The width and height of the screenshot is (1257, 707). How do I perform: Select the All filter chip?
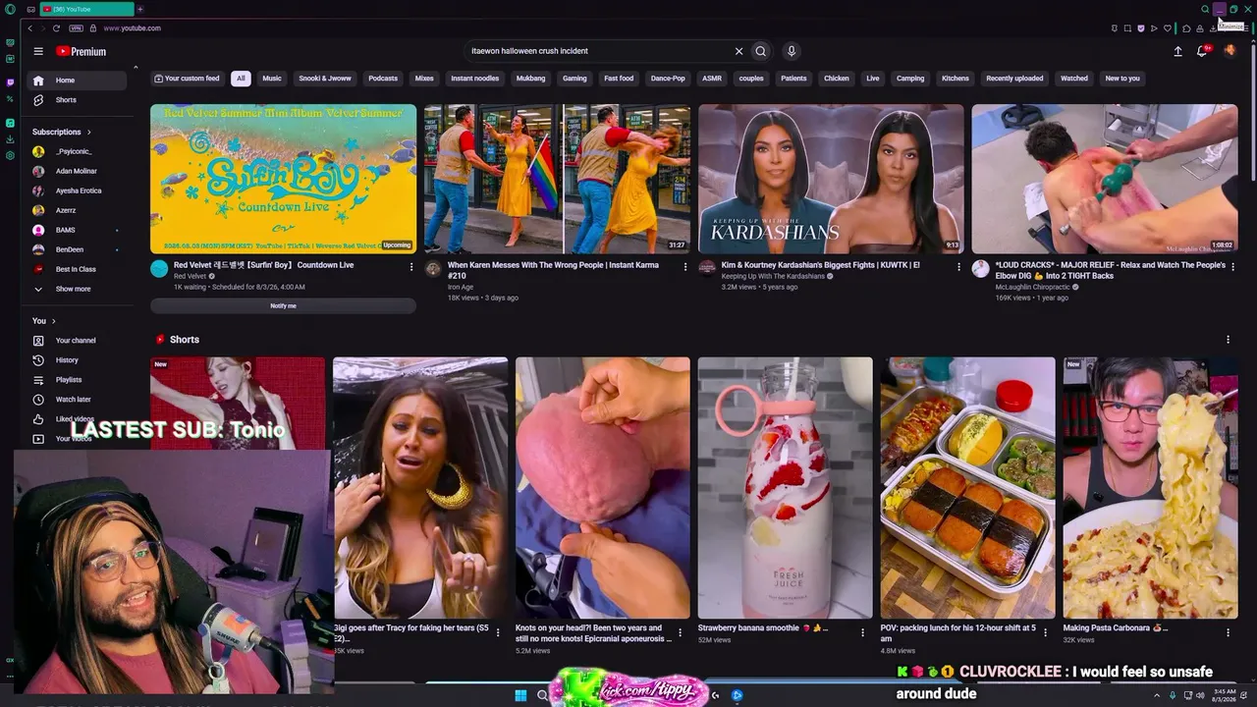(x=241, y=79)
